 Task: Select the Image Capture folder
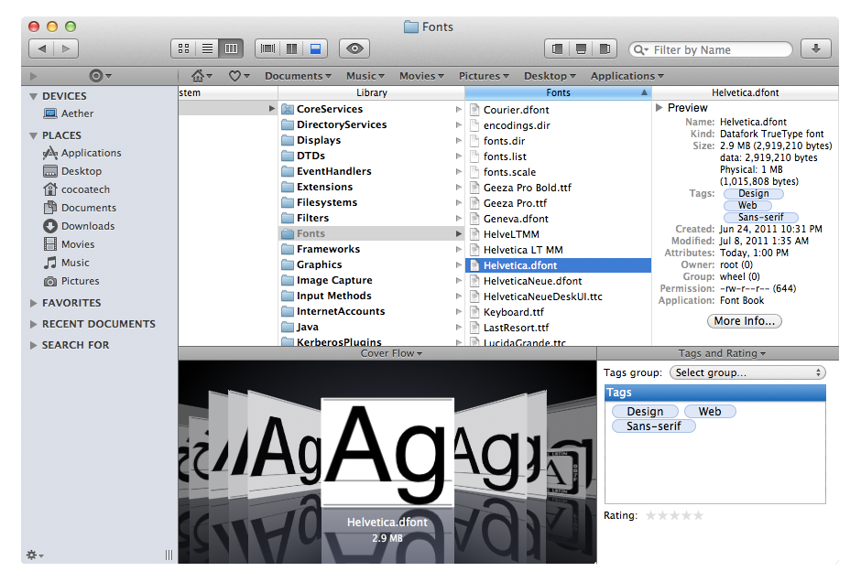(371, 280)
